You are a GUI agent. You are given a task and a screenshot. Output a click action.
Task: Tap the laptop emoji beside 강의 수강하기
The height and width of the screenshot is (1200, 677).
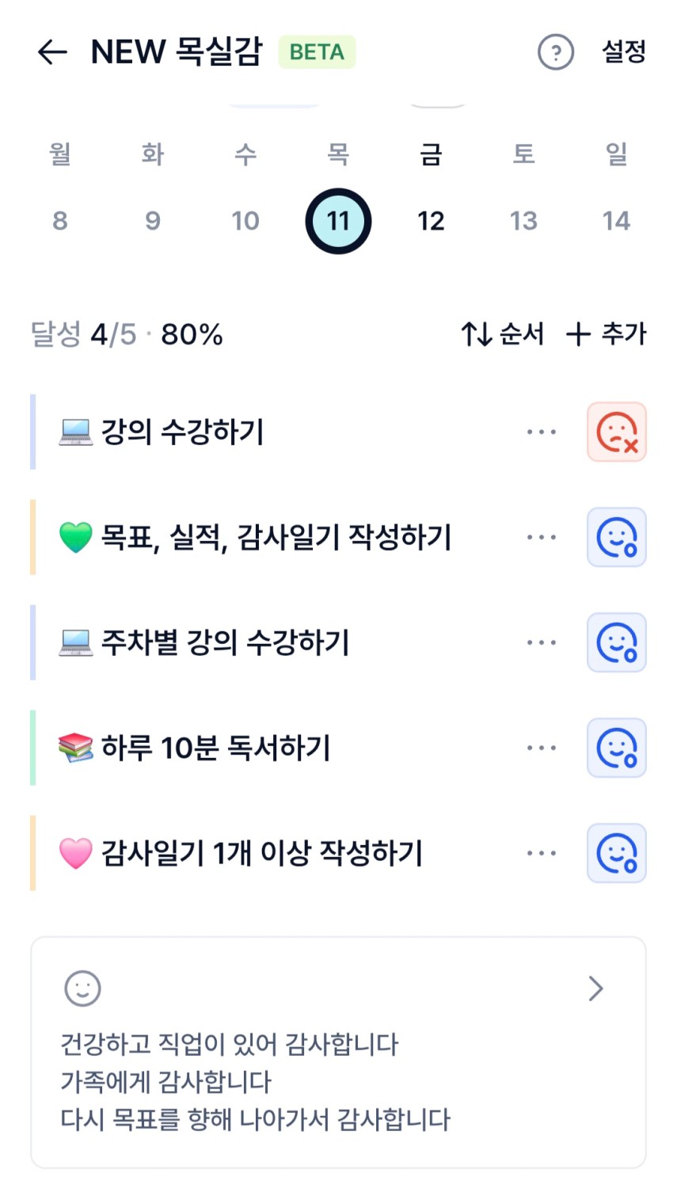[76, 432]
